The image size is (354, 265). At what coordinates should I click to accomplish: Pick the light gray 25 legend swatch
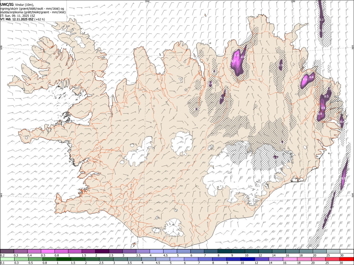pos(333,251)
